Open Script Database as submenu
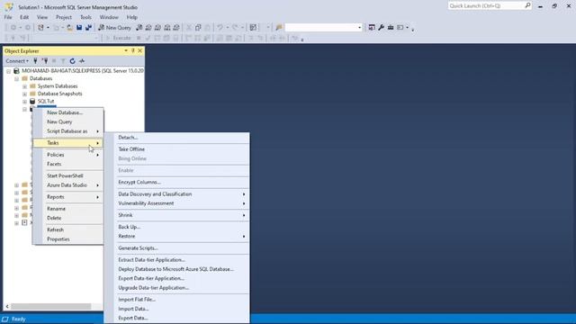 point(68,131)
